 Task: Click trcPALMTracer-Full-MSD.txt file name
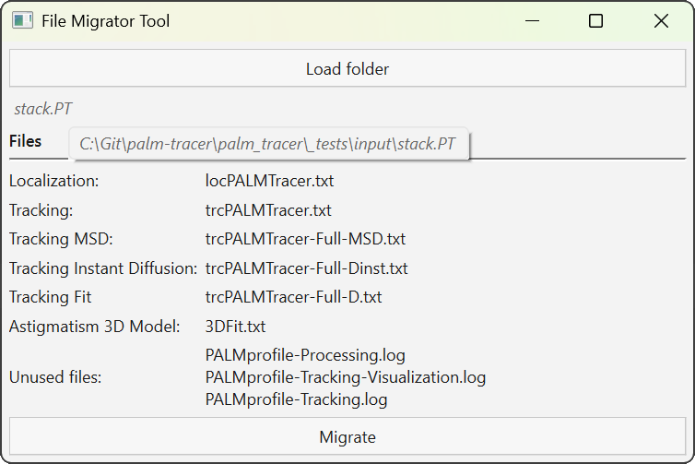305,239
